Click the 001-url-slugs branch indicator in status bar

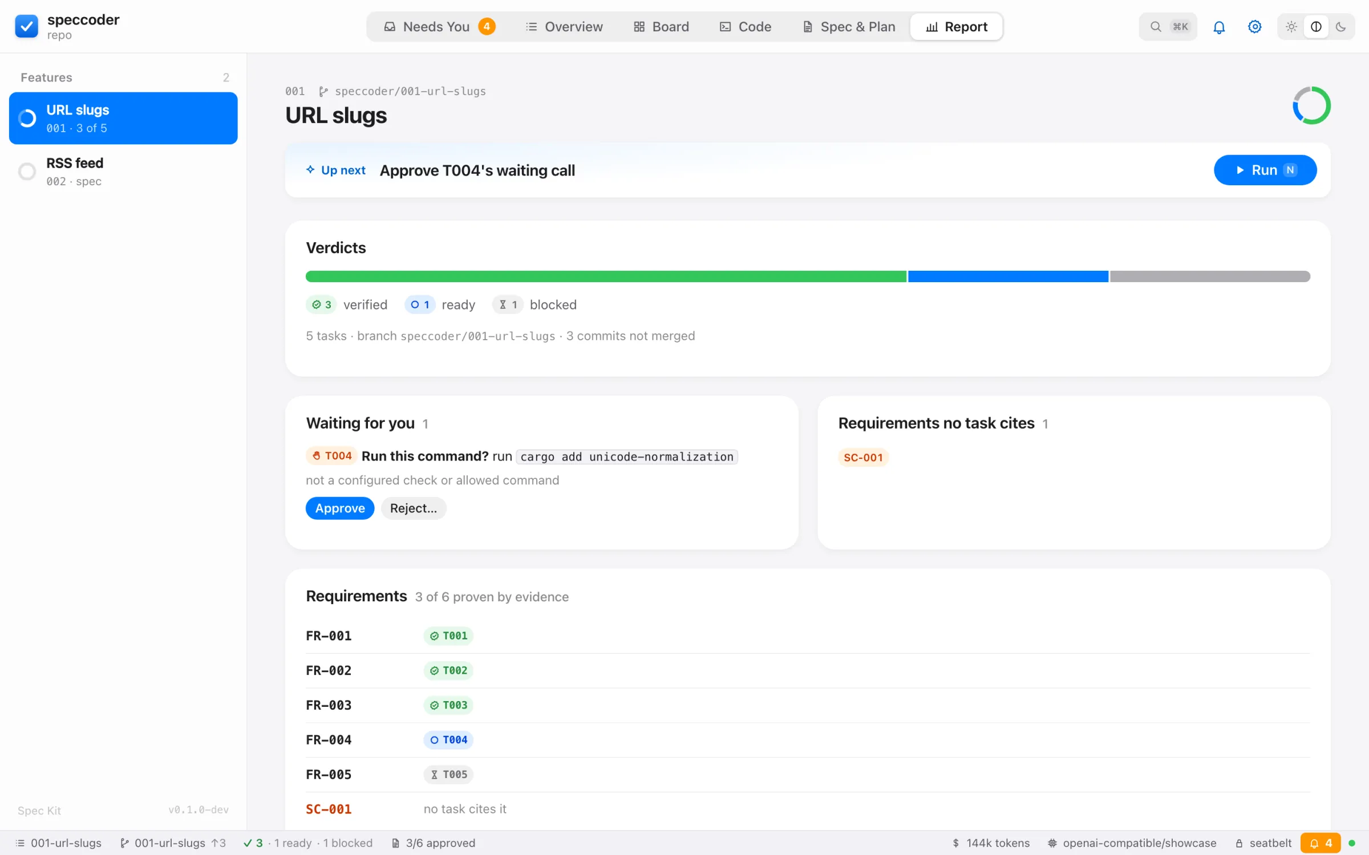(173, 842)
